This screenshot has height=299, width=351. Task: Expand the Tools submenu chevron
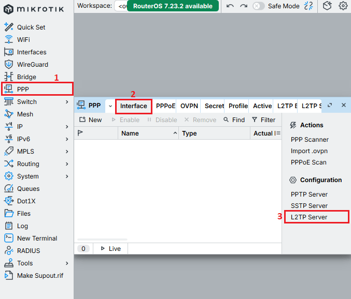click(x=67, y=263)
